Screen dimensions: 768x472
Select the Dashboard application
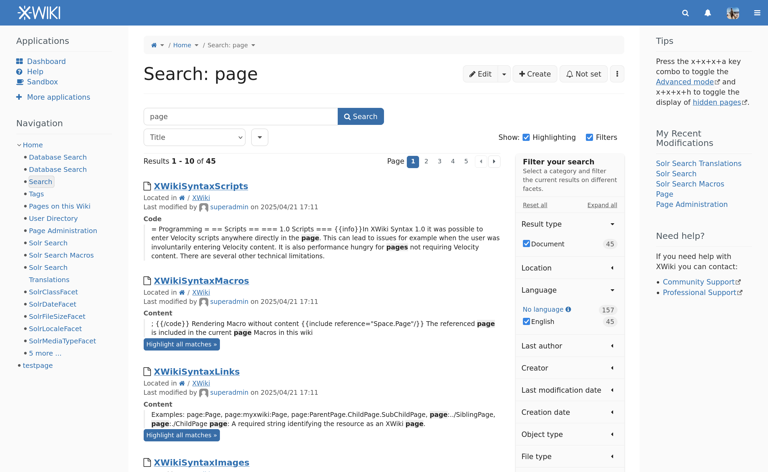(x=46, y=61)
